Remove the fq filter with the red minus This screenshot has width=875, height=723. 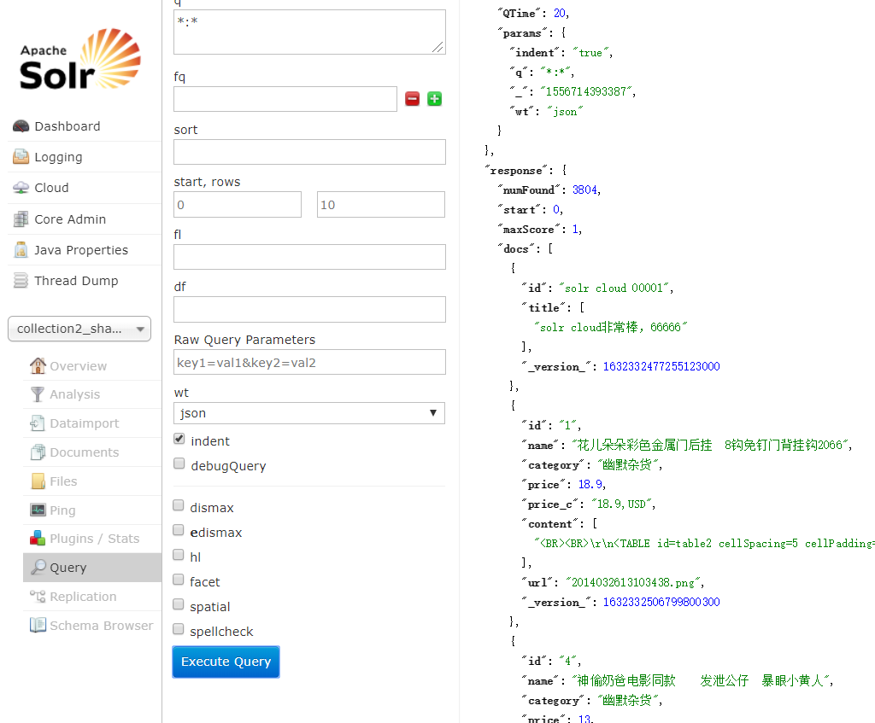click(412, 98)
